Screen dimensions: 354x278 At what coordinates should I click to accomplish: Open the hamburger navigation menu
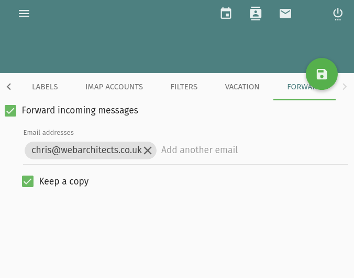pos(24,14)
